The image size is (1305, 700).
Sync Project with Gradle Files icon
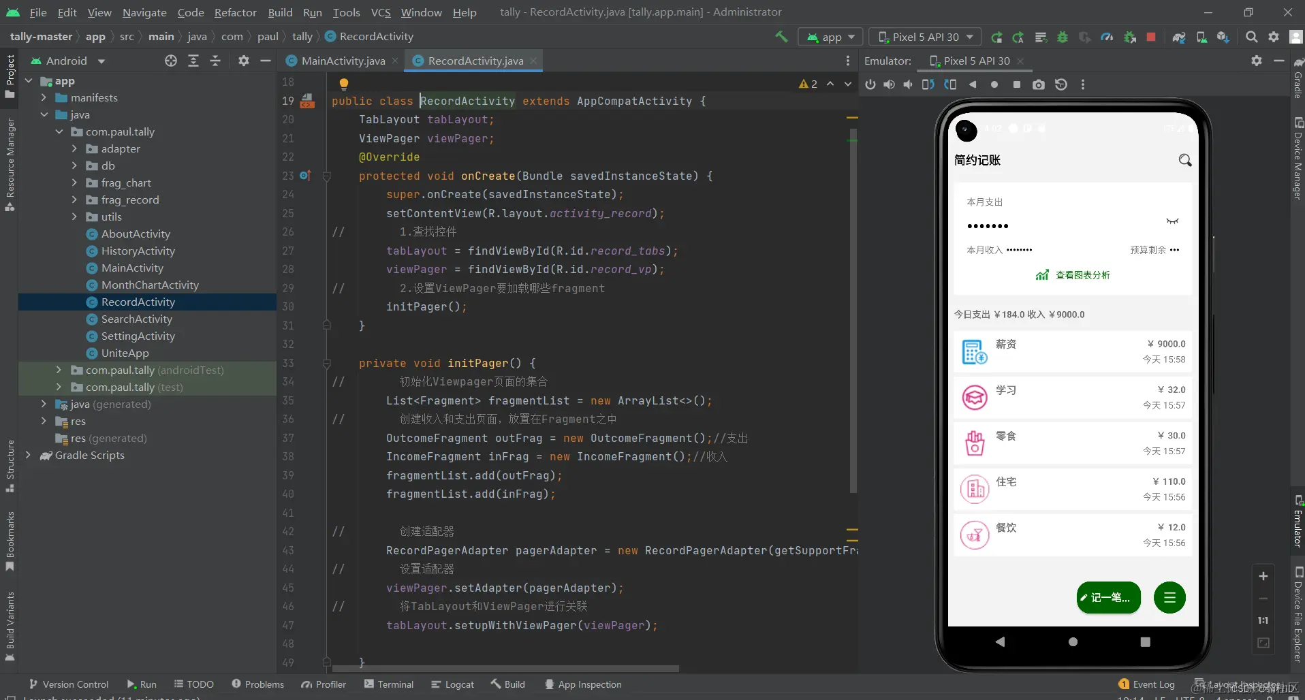click(1179, 37)
